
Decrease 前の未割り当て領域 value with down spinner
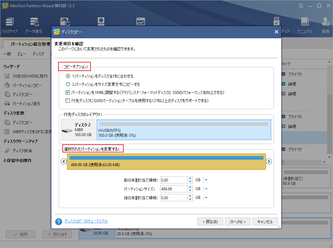pyautogui.click(x=190, y=182)
